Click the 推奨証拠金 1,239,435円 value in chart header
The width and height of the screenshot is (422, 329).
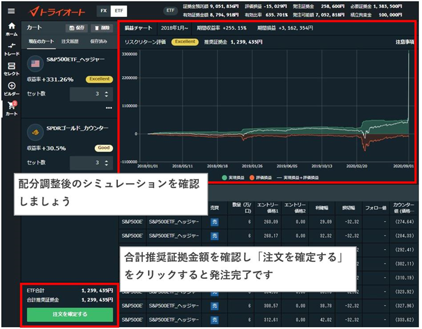[246, 42]
